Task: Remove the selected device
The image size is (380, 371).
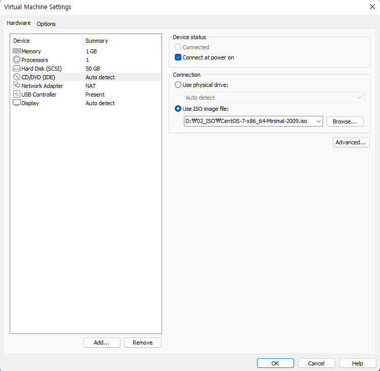Action: [143, 343]
